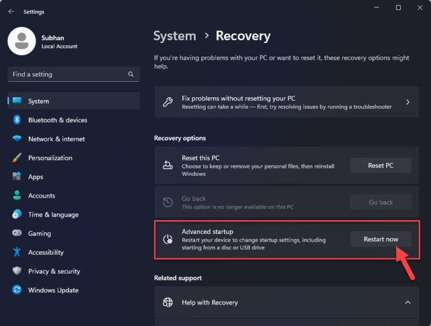Click the Settings window title text
This screenshot has width=431, height=326.
coord(34,12)
